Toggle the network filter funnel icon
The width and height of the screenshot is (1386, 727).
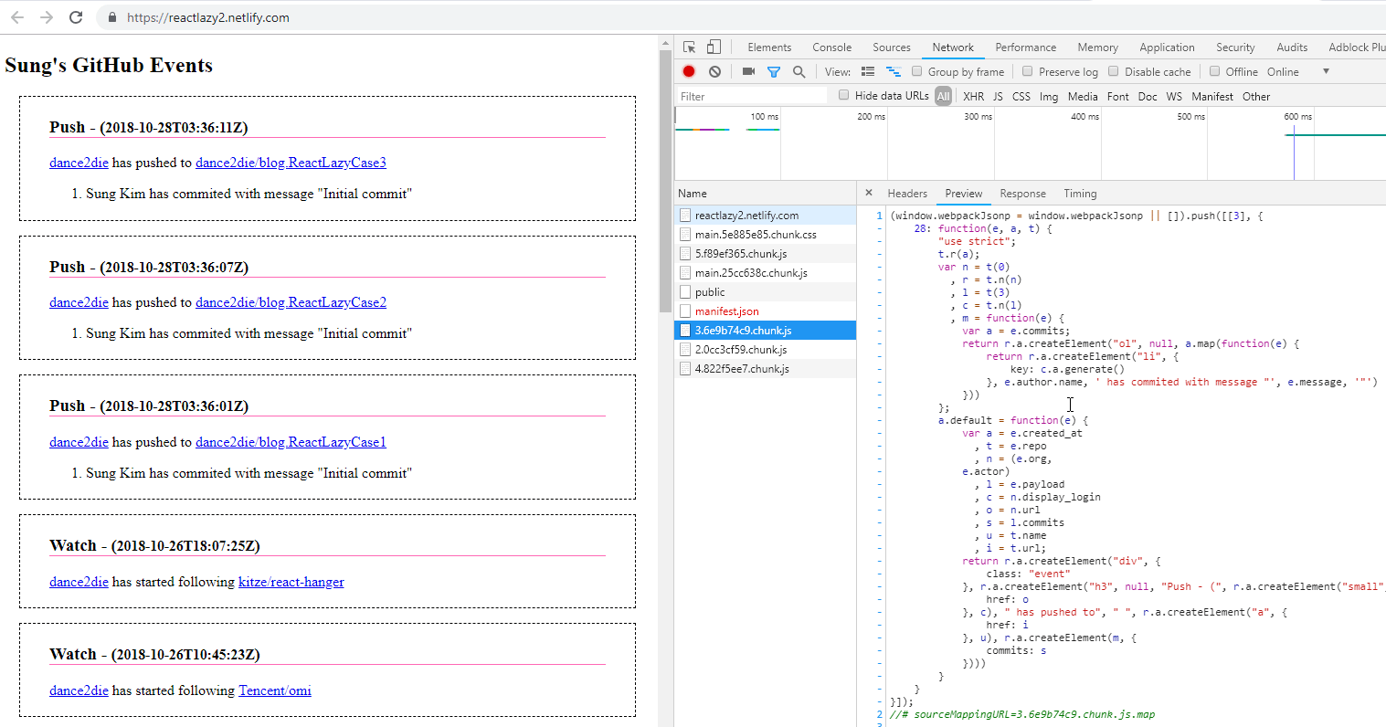[x=774, y=71]
